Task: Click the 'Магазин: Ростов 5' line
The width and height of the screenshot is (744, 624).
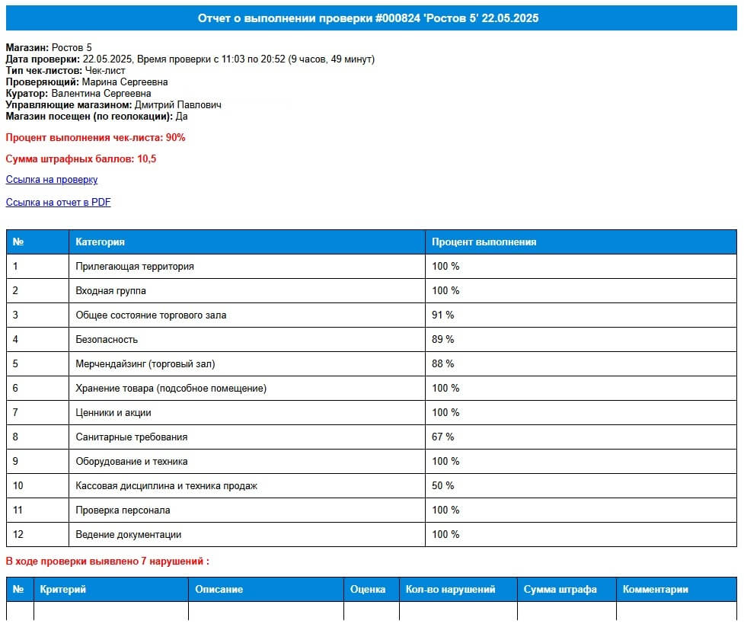Action: pyautogui.click(x=49, y=47)
